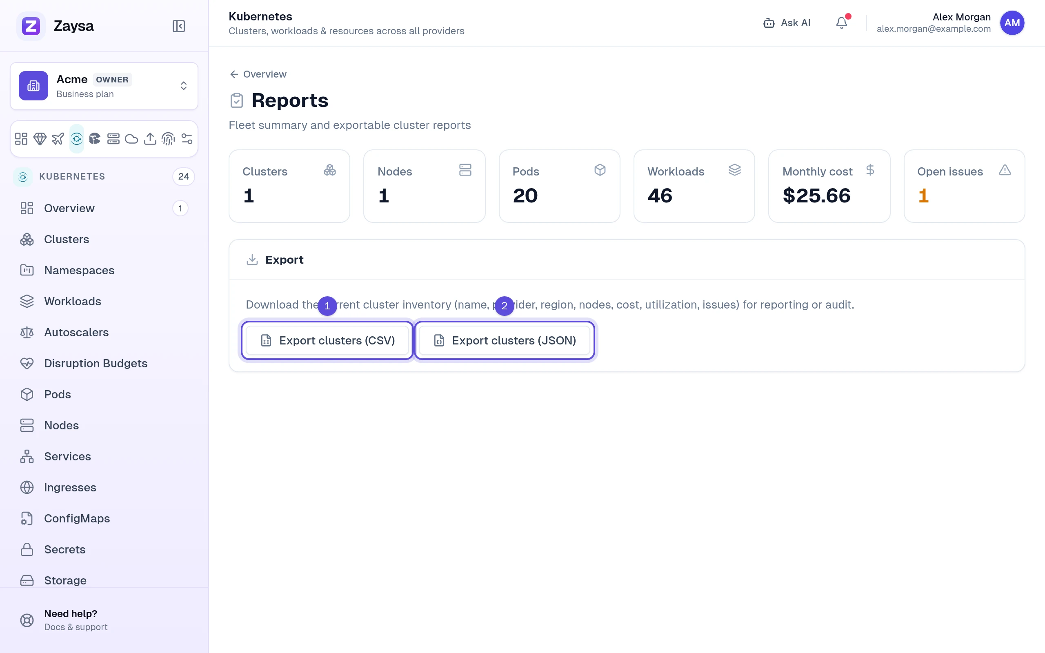Open the cloud icon module
This screenshot has height=653, width=1045.
132,139
